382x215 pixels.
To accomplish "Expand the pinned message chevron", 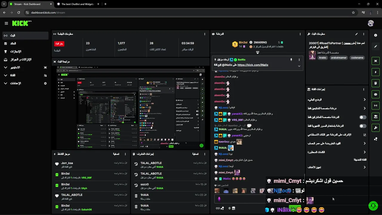I will [299, 66].
